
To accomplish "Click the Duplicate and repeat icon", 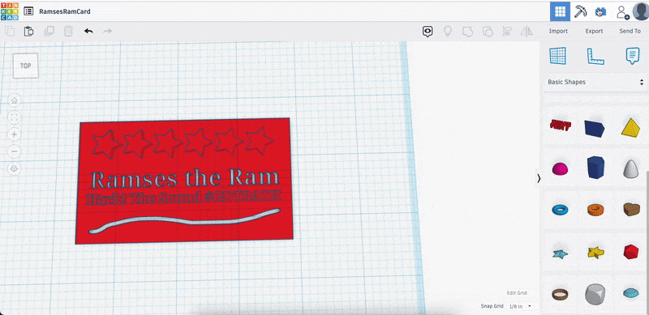I will (49, 31).
